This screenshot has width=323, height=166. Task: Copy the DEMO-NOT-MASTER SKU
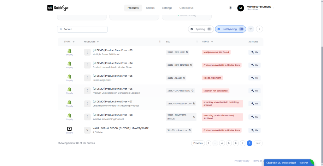191,65
